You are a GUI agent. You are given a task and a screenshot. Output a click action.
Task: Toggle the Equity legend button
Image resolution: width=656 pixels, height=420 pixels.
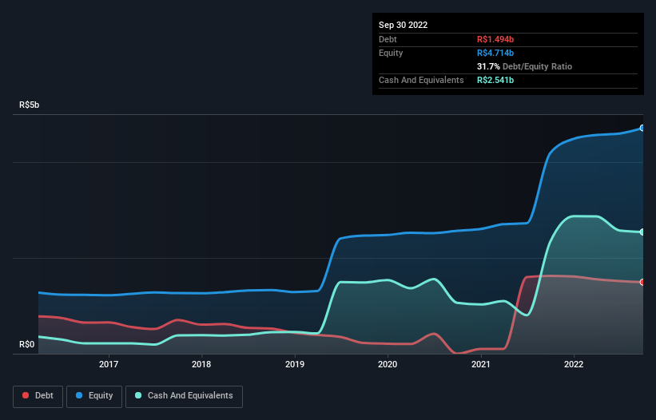click(x=94, y=396)
